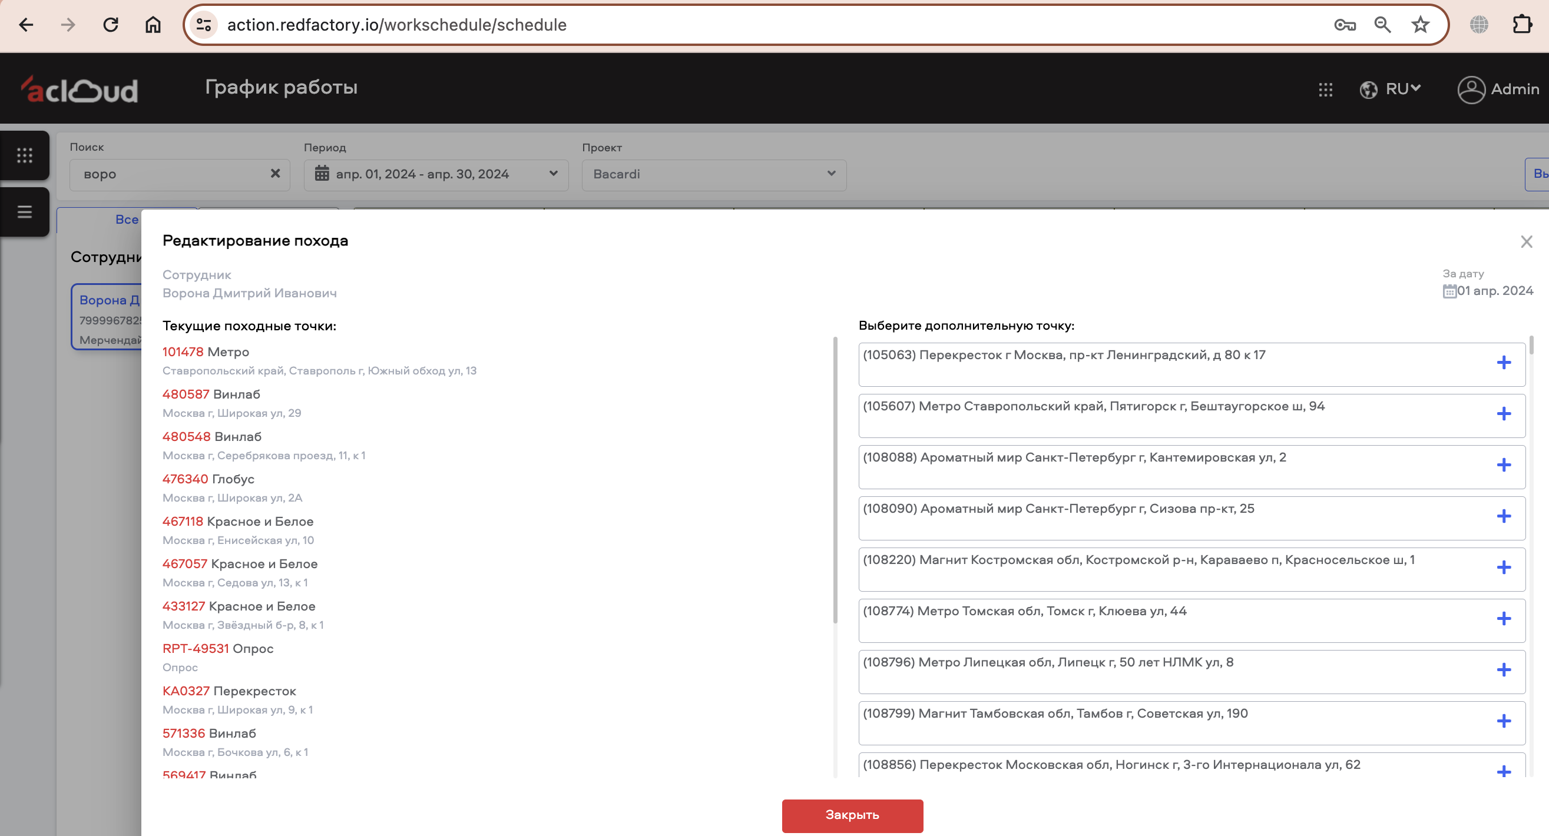The width and height of the screenshot is (1549, 836).
Task: Switch to the Все tab
Action: (x=127, y=220)
